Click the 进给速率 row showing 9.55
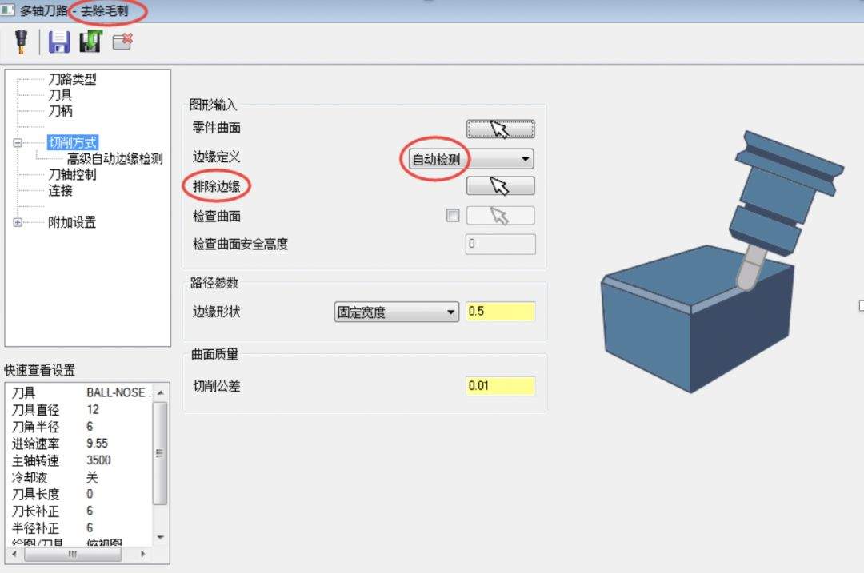The image size is (864, 573). pos(80,443)
